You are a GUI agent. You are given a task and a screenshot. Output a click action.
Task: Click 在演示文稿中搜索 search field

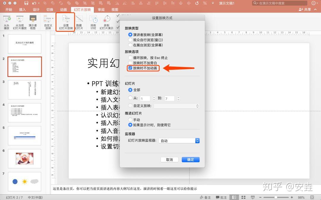pyautogui.click(x=279, y=3)
